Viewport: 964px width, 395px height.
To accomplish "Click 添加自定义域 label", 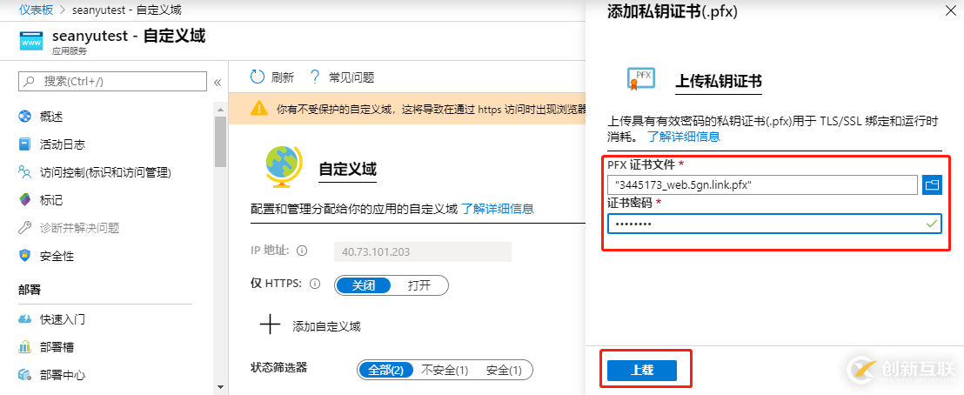I will 326,326.
